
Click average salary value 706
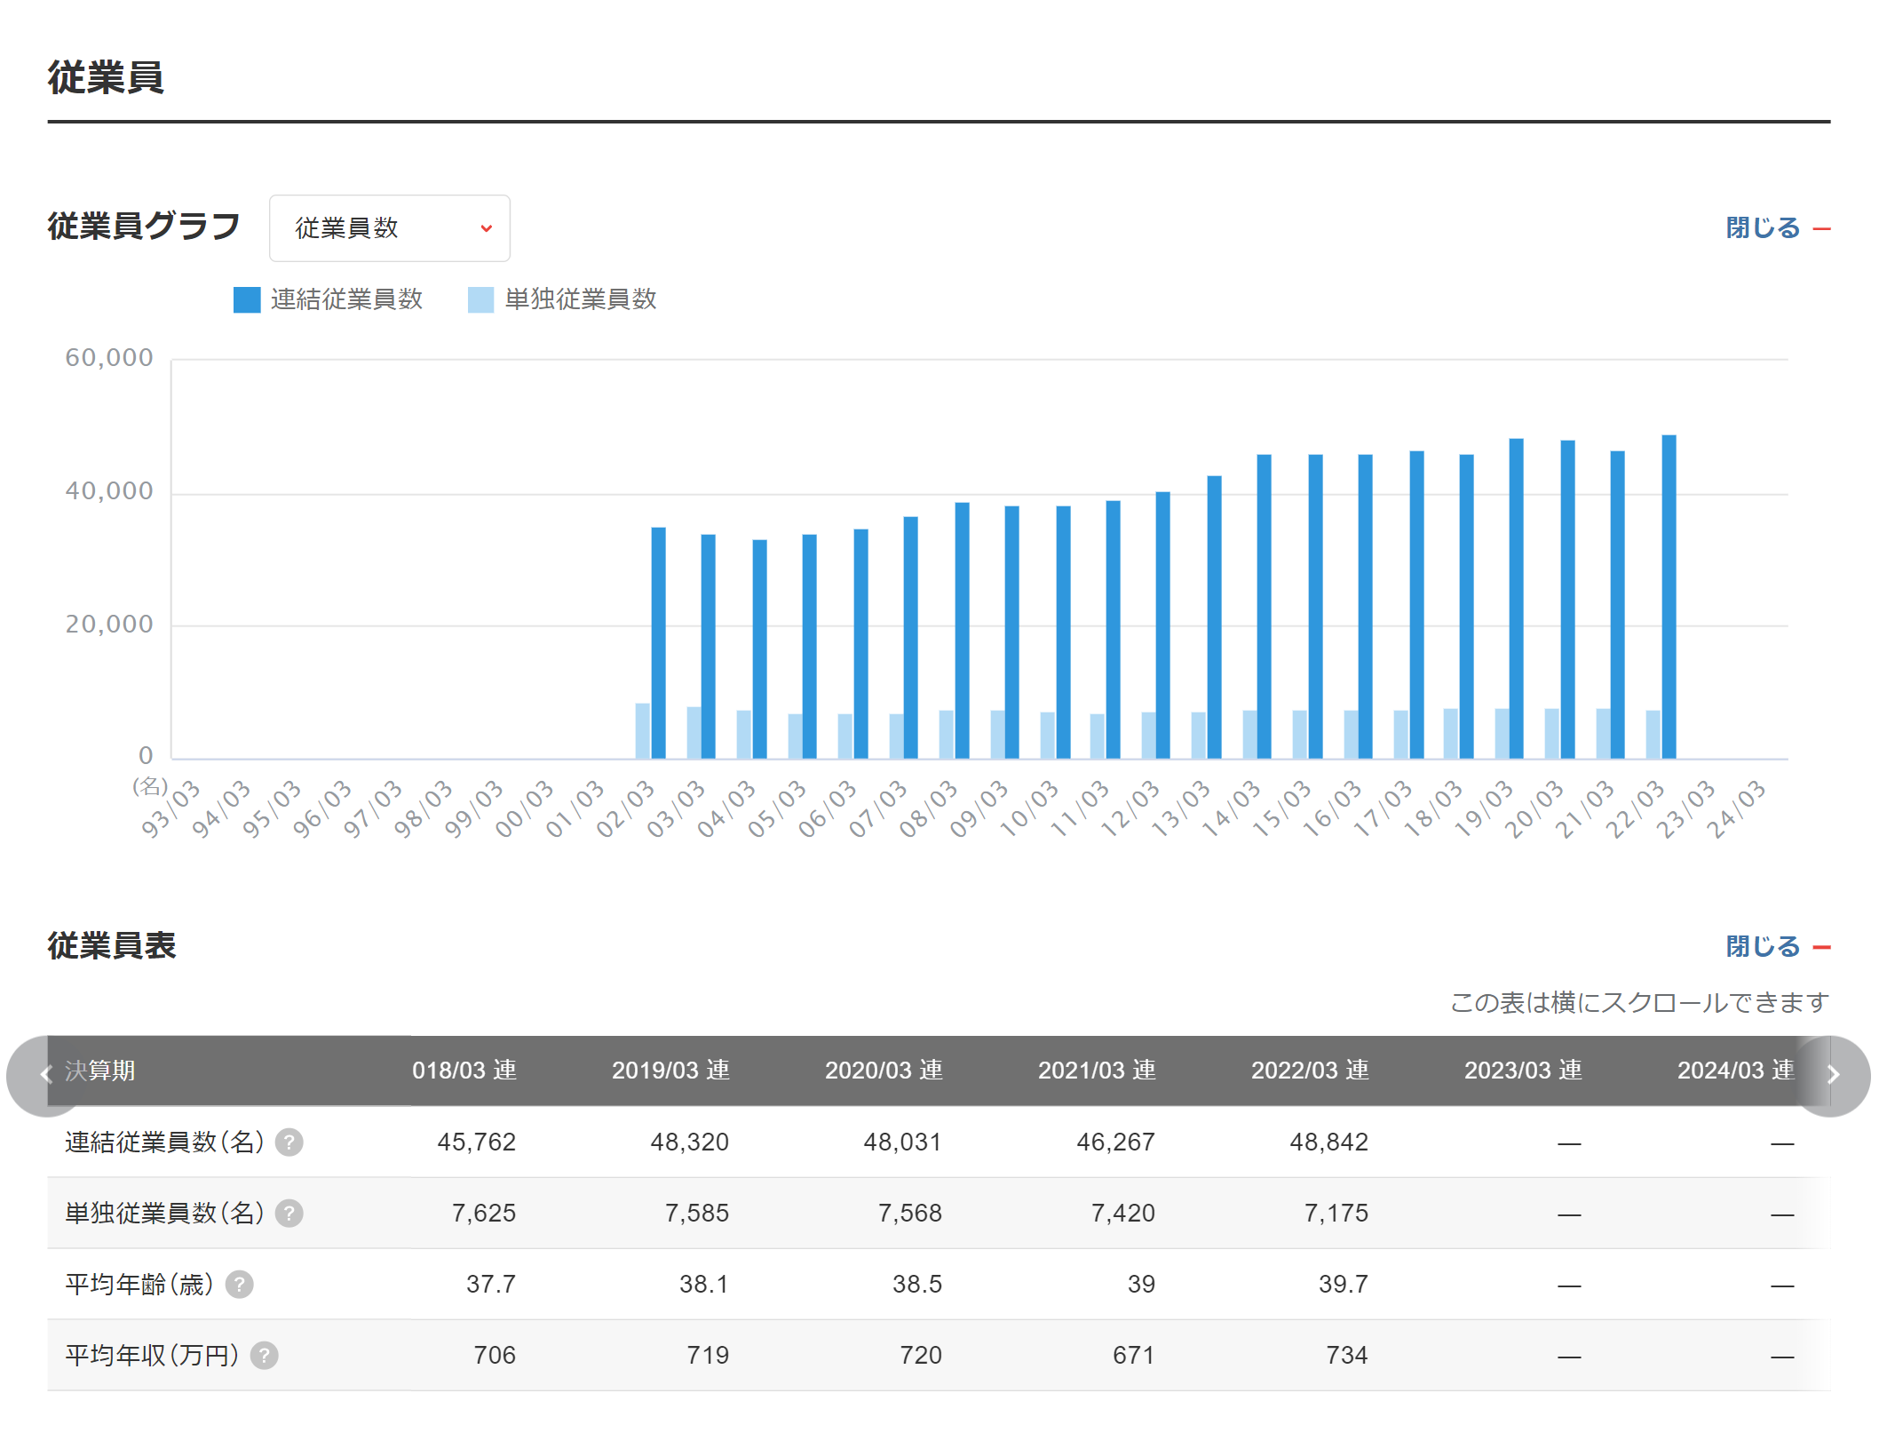point(495,1355)
